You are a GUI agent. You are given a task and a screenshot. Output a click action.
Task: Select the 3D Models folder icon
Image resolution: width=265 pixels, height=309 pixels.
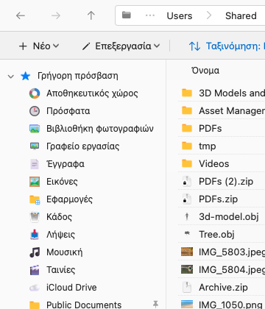(x=187, y=93)
